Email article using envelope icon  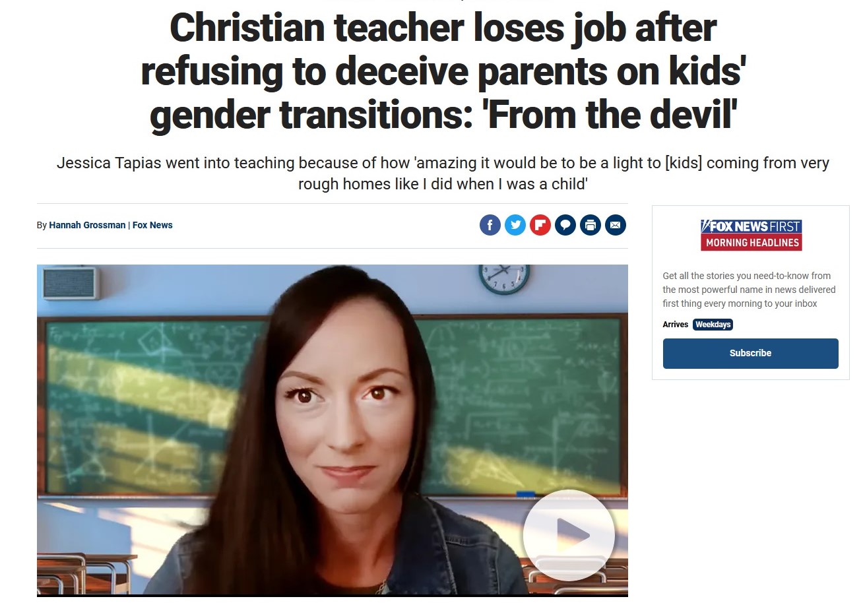point(615,225)
